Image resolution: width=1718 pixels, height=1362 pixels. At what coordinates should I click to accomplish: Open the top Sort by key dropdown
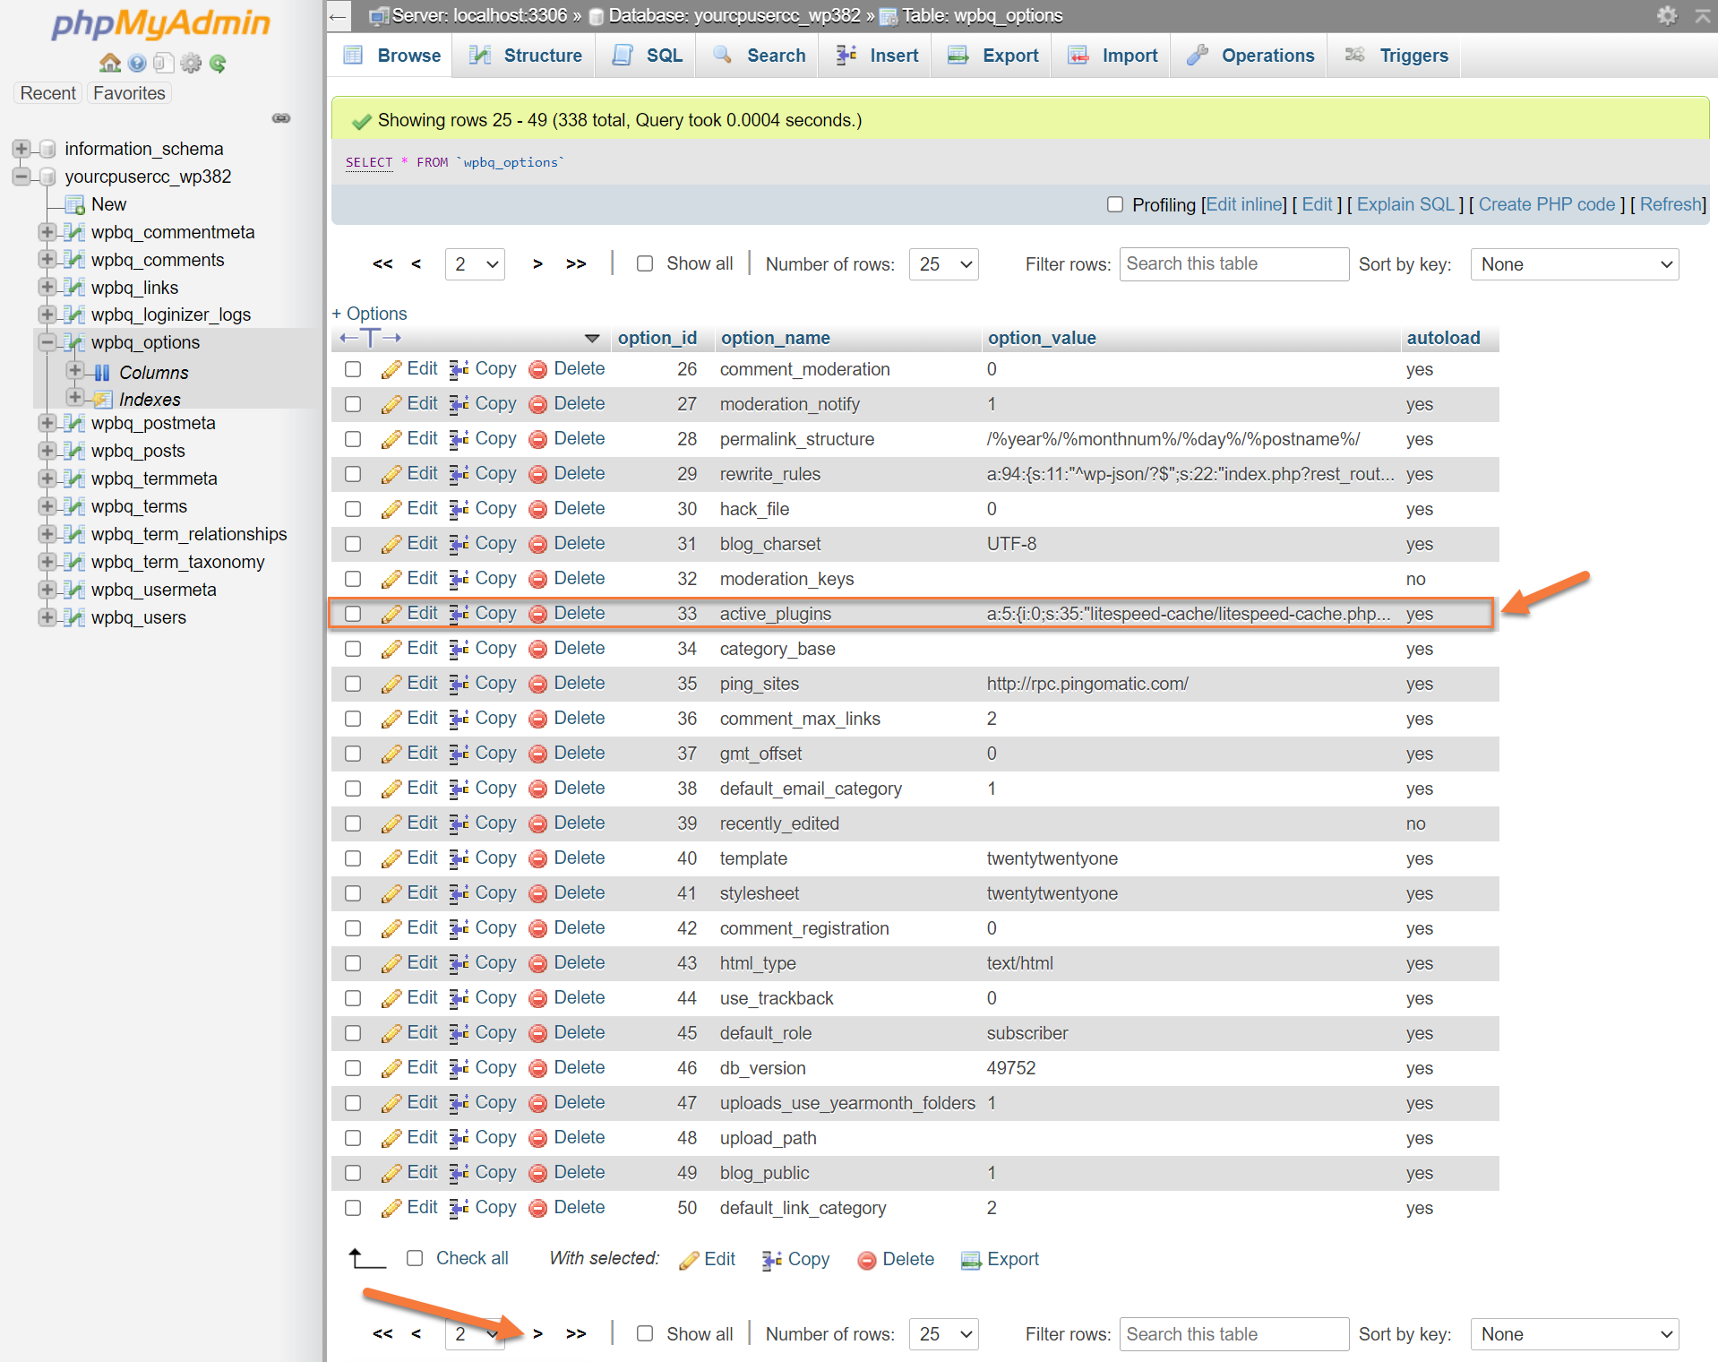[x=1574, y=264]
